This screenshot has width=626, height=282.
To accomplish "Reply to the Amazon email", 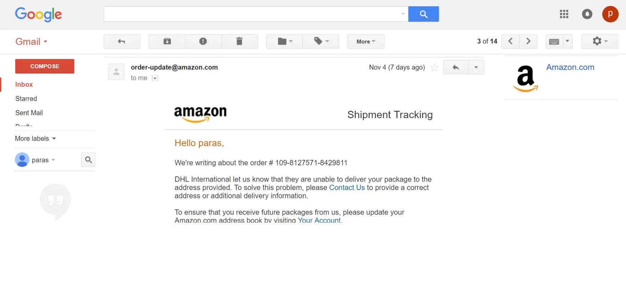I will click(456, 67).
